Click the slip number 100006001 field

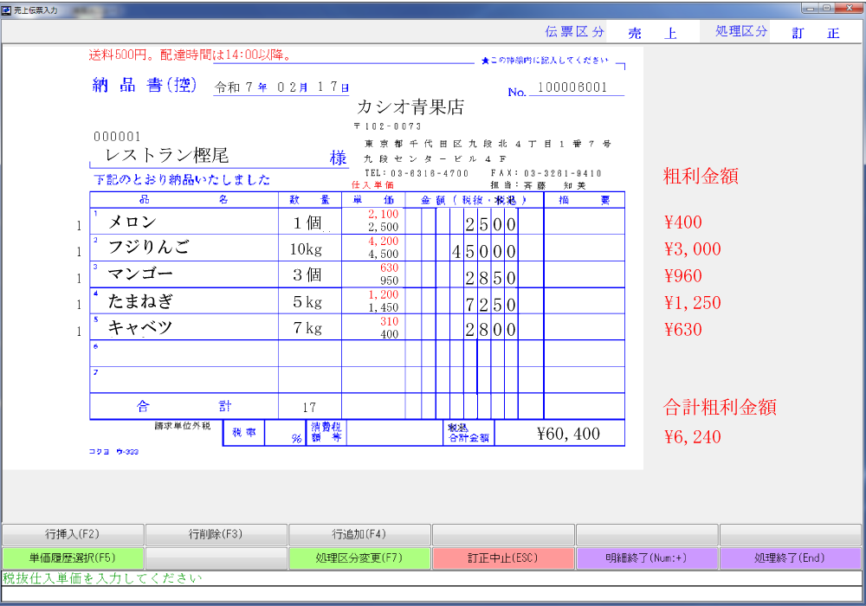tap(572, 88)
